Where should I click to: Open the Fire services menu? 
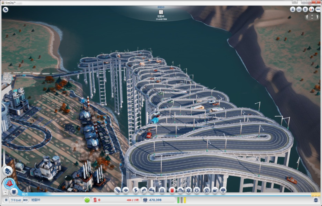tap(180, 190)
